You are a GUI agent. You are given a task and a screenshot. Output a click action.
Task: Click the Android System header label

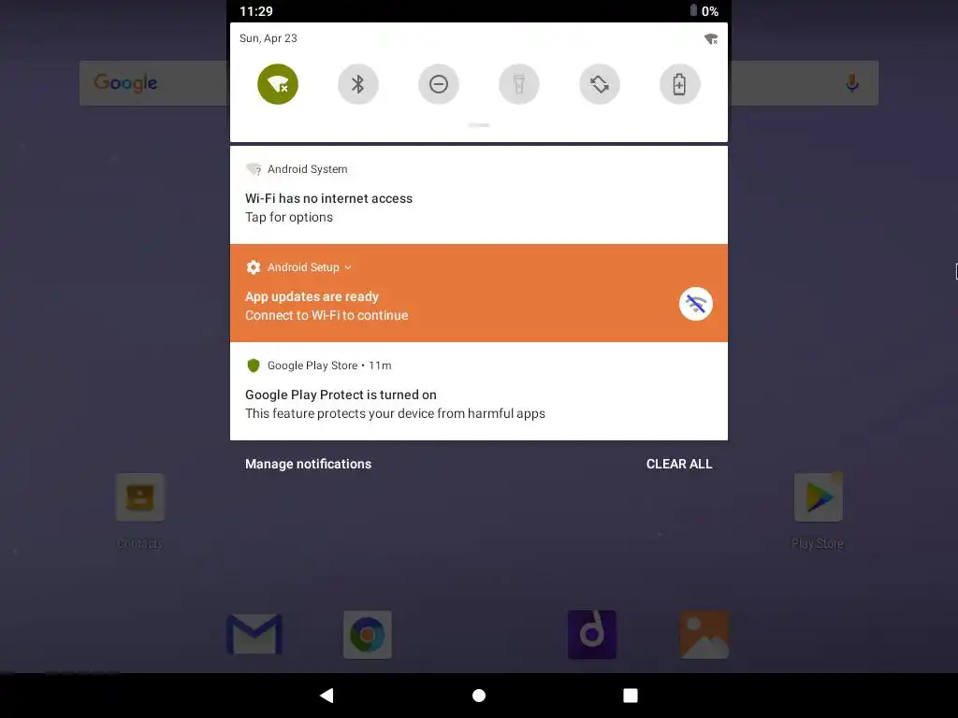click(307, 169)
